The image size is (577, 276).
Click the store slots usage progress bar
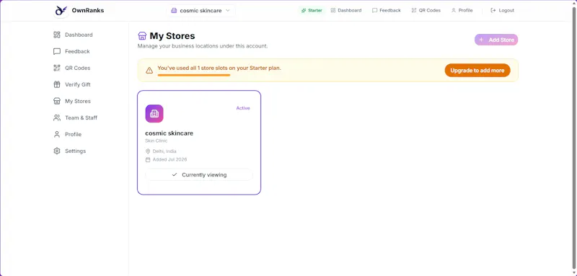194,75
